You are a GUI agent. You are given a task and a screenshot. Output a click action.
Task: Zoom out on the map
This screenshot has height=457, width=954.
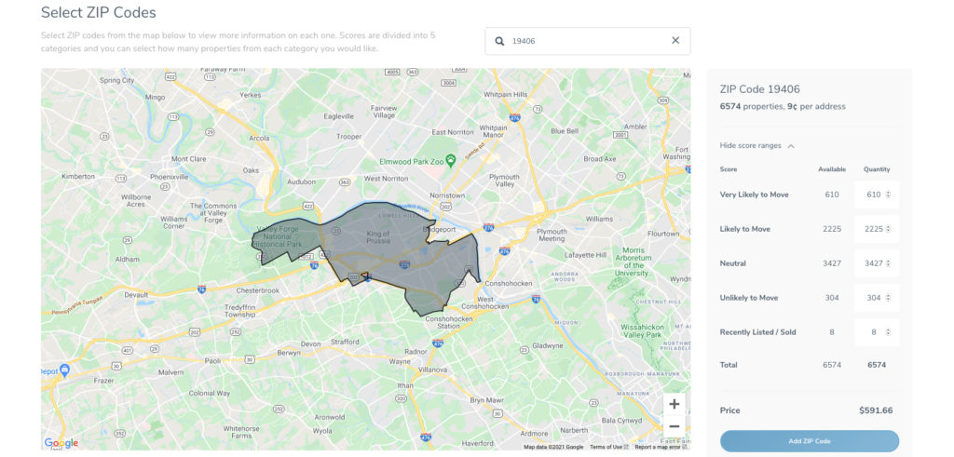(x=674, y=426)
